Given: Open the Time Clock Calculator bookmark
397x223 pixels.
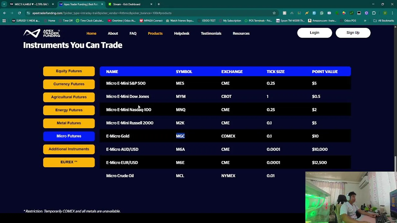Looking at the screenshot, I should click(90, 21).
